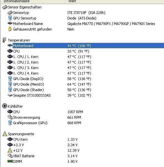The width and height of the screenshot is (164, 167).
Task: Click the Seagate hard drive icon
Action: click(10, 95)
